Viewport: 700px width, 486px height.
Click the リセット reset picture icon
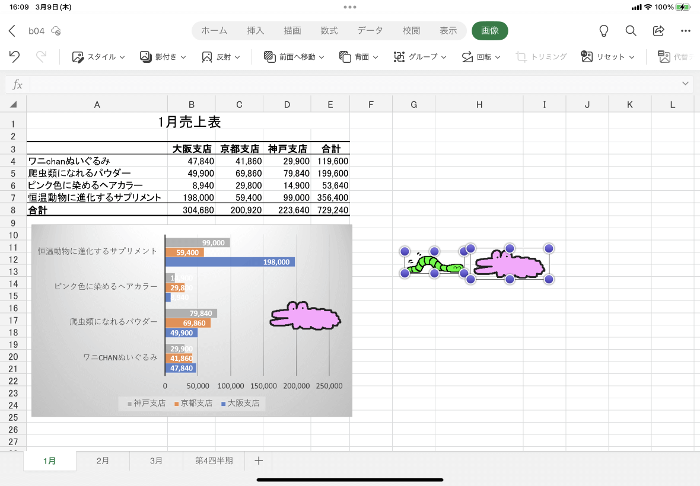(x=587, y=57)
